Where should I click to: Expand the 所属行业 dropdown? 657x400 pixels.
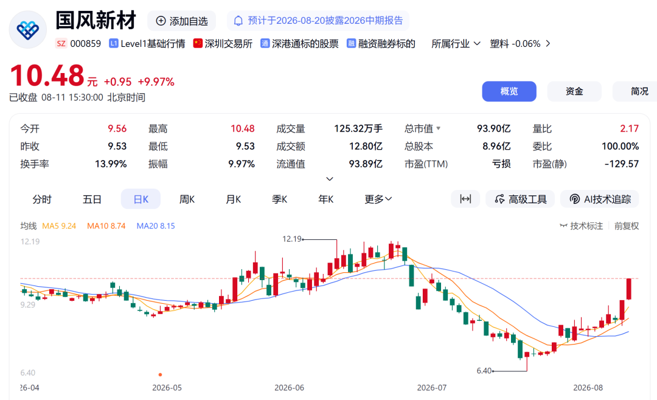(x=456, y=44)
